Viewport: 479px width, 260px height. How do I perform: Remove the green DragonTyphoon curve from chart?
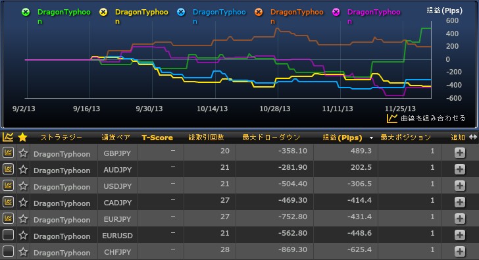tap(26, 13)
